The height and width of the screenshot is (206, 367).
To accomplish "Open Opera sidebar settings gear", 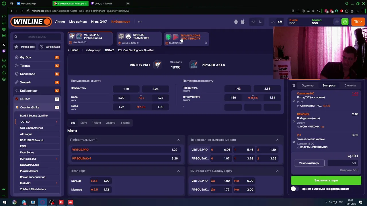I will (4, 79).
